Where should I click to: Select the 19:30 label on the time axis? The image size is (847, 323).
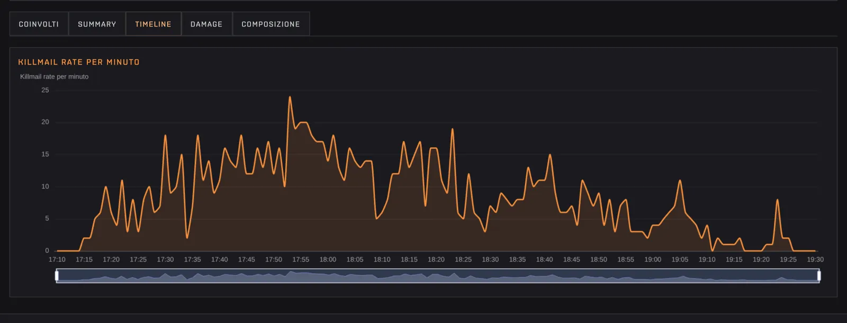pyautogui.click(x=815, y=259)
